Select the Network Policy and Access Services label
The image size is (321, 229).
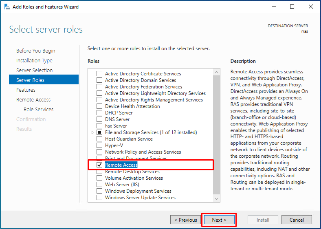pos(143,152)
